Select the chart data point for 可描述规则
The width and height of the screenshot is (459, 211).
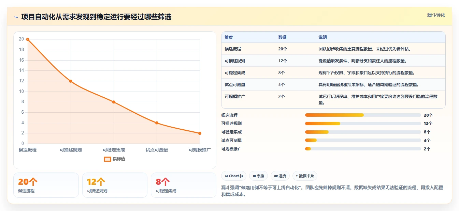[71, 81]
